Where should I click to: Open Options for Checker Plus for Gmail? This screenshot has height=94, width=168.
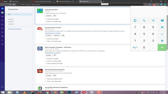pos(57,36)
